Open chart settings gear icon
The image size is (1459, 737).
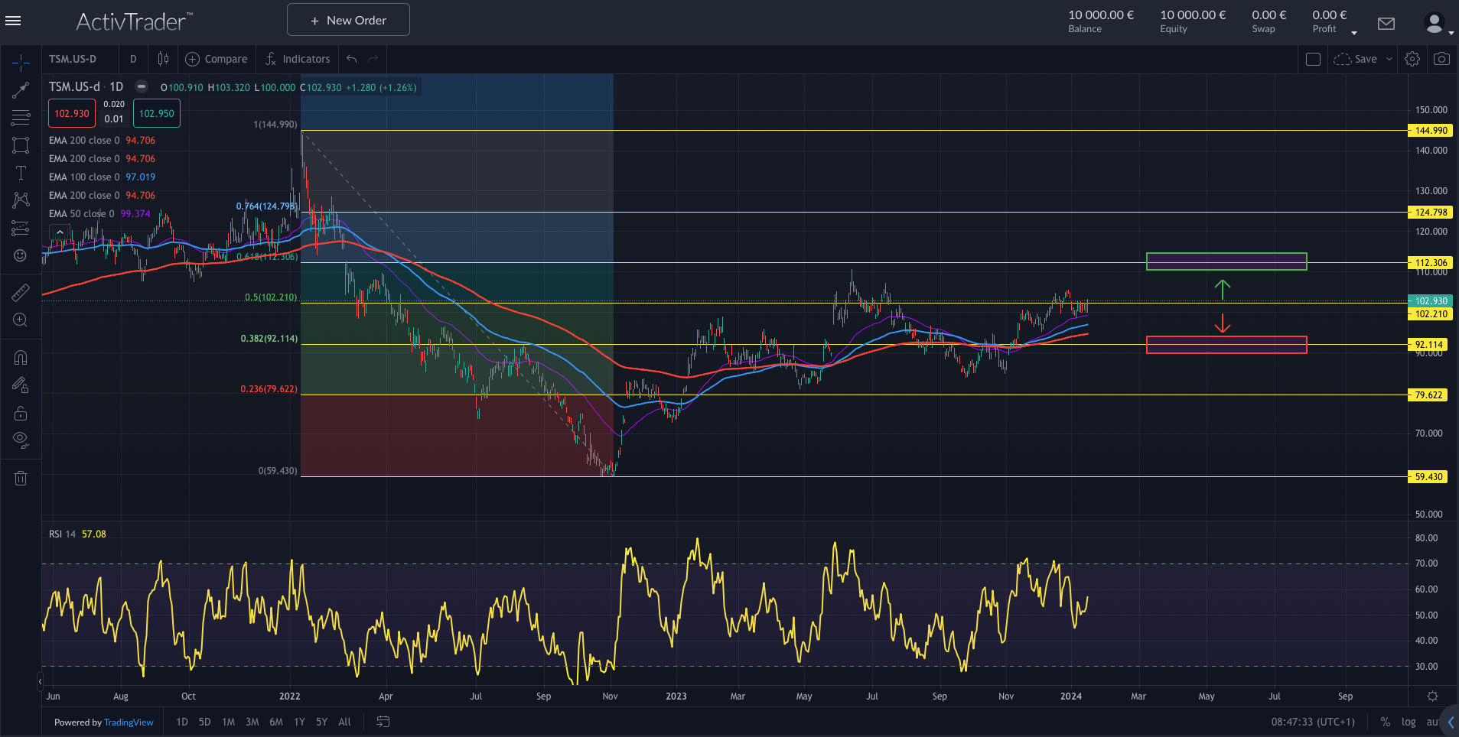point(1412,59)
